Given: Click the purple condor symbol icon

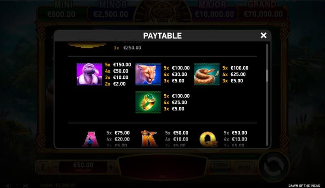Looking at the screenshot, I should (x=89, y=74).
